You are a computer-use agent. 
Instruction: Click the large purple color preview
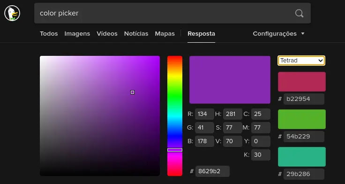[x=230, y=80]
